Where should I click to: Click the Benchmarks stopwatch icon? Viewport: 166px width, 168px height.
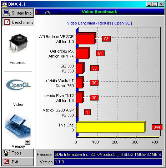[x=7, y=22]
